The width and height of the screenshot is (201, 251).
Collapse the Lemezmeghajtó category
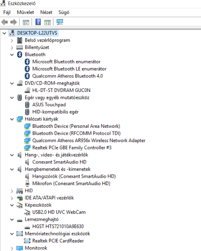coord(12,220)
